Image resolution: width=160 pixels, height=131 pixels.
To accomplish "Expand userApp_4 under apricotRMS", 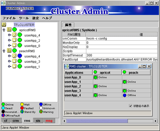I will point(10,35).
